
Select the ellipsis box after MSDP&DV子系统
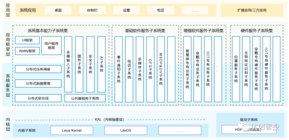coord(171,69)
